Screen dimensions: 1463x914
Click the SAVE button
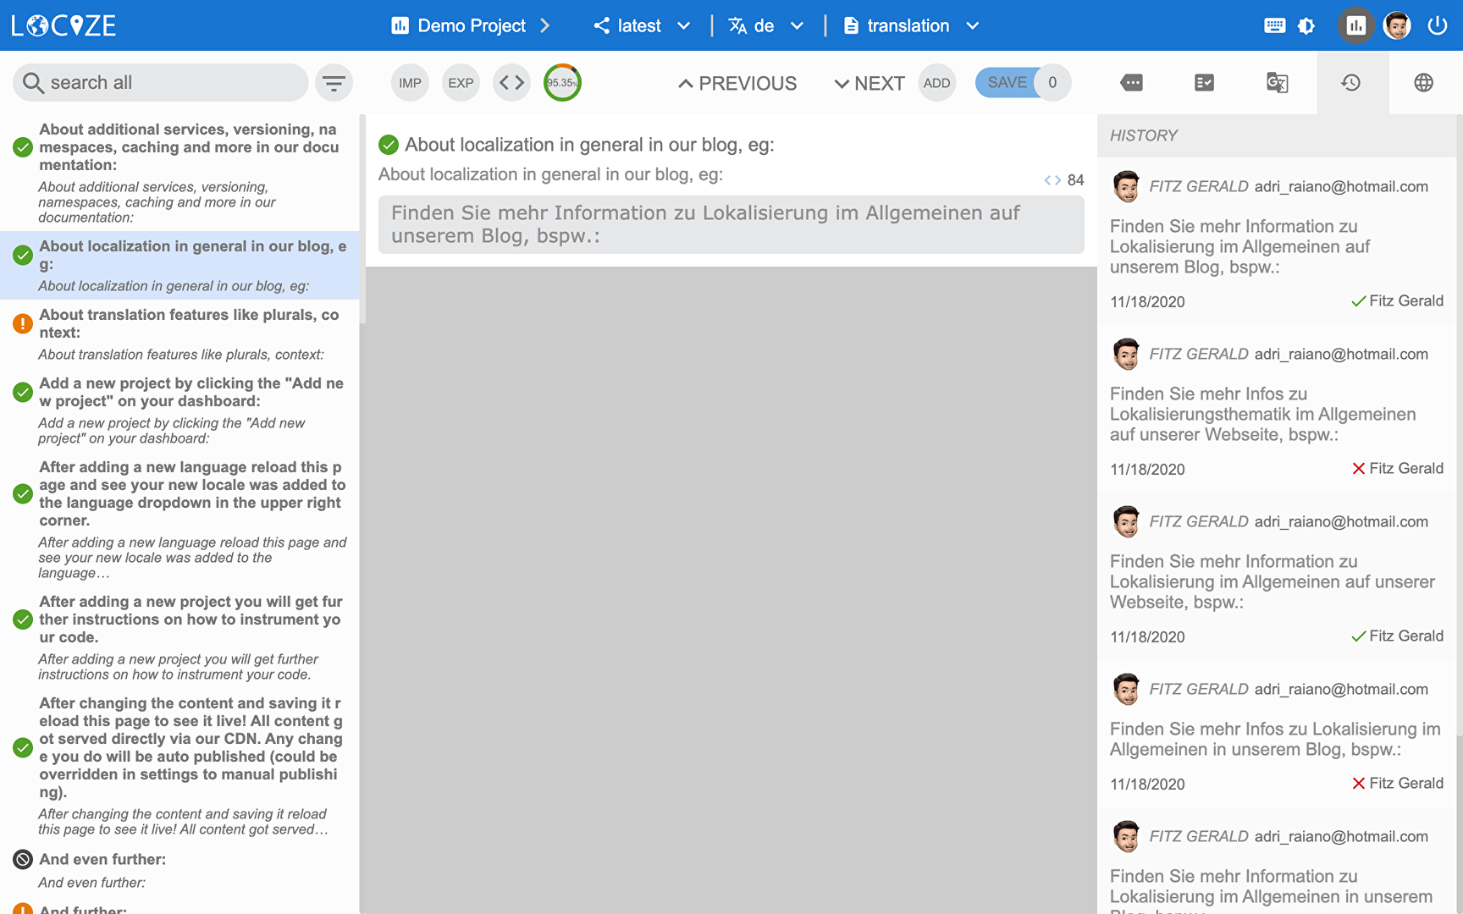[x=1007, y=83]
